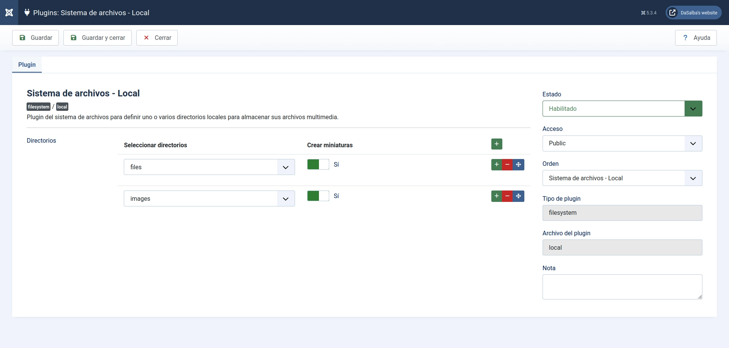Toggle thumbnails switch for files directory

pyautogui.click(x=318, y=164)
